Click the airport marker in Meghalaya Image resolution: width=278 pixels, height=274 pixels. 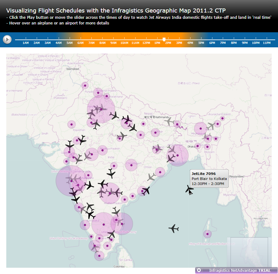coord(200,128)
